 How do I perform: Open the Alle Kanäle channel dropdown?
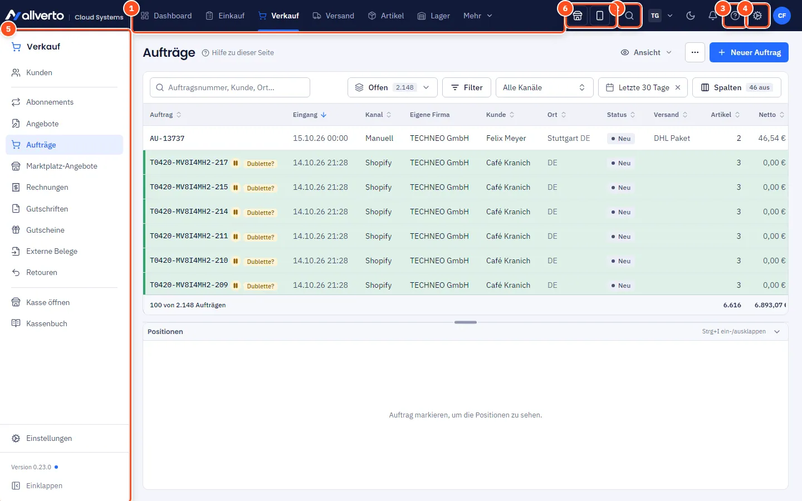click(x=544, y=87)
